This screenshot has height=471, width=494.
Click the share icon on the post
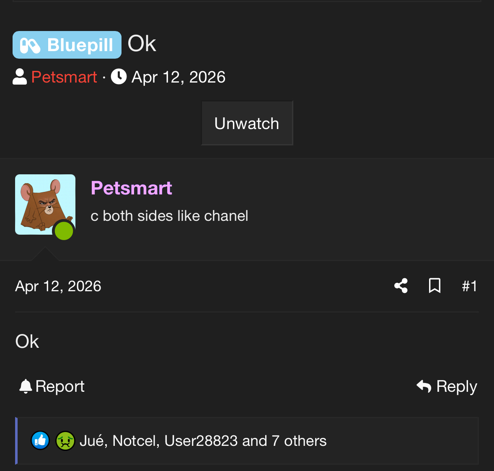coord(401,286)
